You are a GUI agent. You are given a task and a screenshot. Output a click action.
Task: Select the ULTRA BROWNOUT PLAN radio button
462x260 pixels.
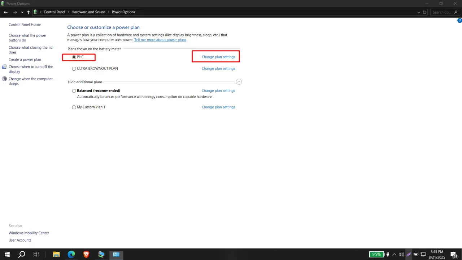click(x=74, y=69)
